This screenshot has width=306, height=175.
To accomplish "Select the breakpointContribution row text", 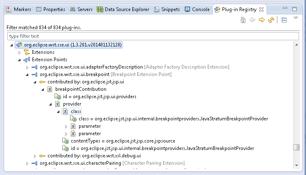I will click(x=81, y=89).
